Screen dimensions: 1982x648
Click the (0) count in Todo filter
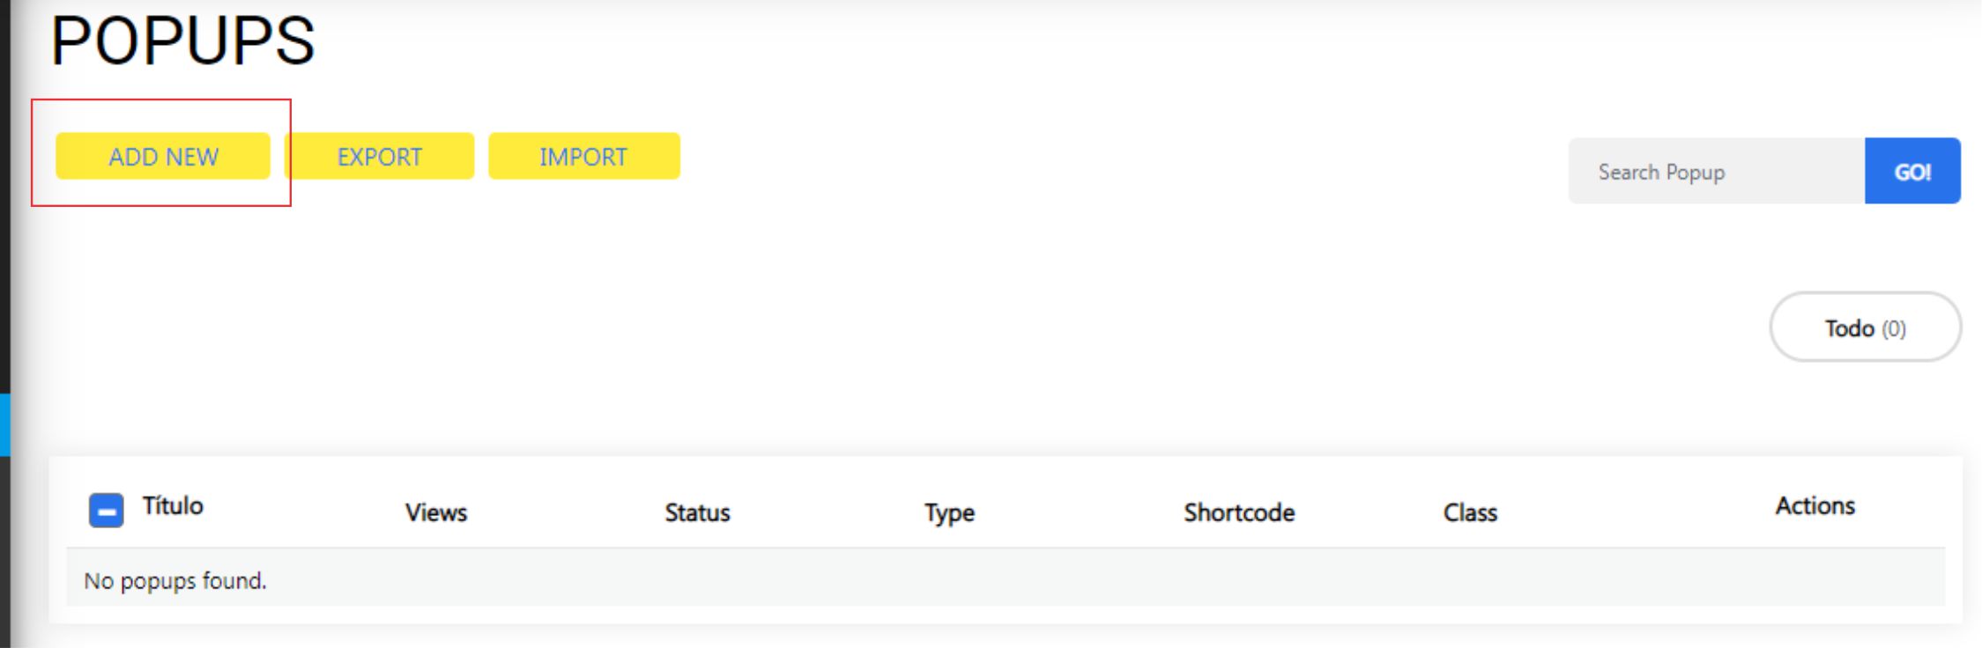1894,328
